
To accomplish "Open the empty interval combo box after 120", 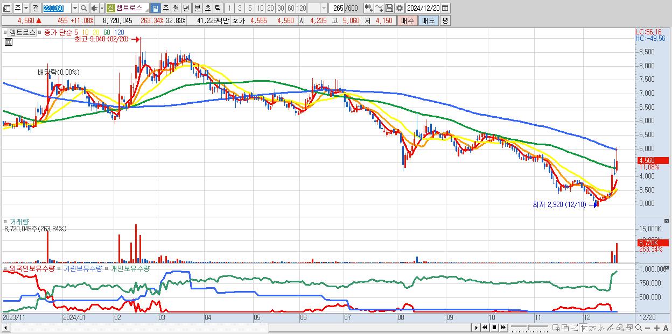I will tap(318, 8).
